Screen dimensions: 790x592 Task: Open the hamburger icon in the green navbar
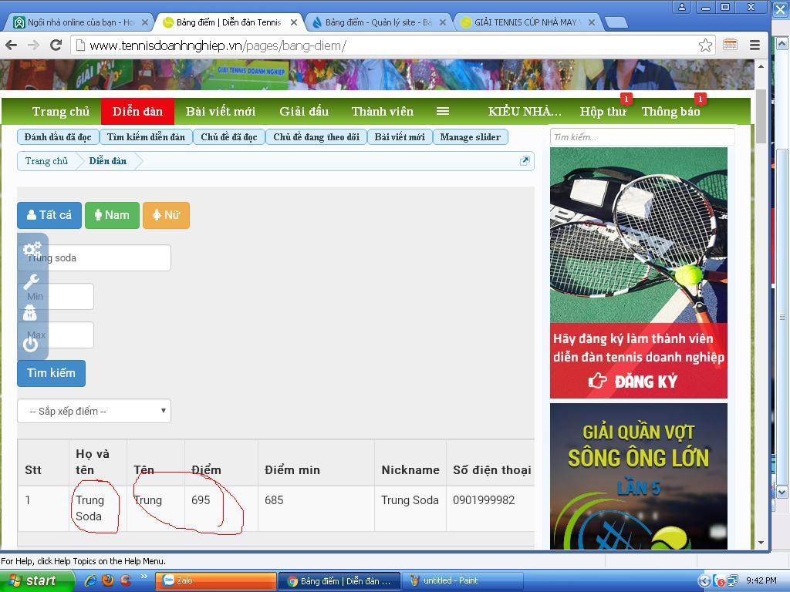coord(443,111)
